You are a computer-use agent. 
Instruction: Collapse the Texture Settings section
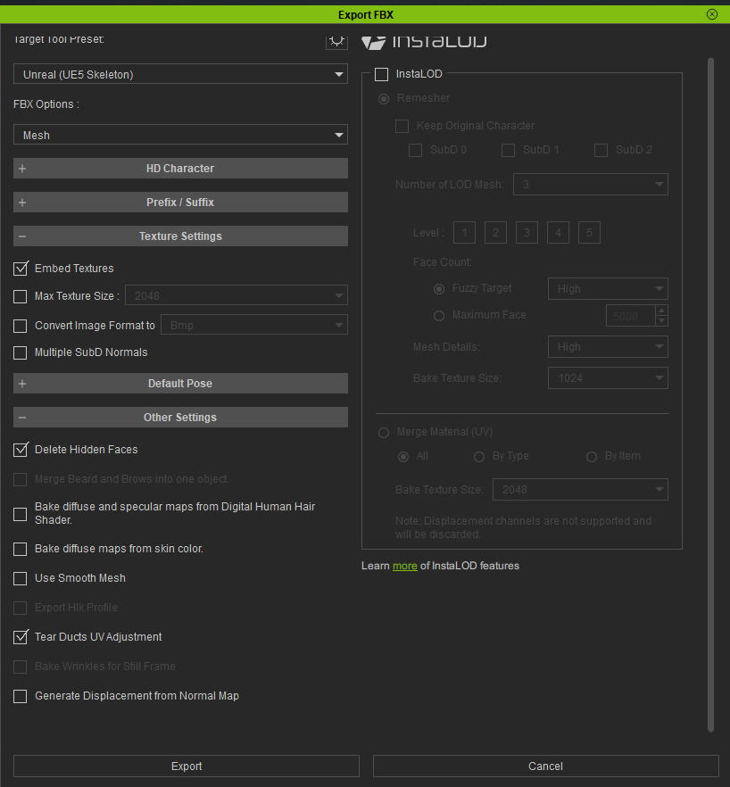click(x=180, y=236)
